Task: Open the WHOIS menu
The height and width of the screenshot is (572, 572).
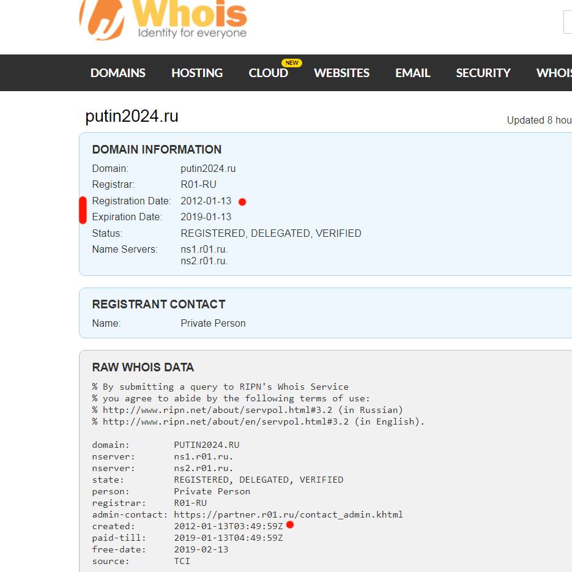Action: [554, 73]
